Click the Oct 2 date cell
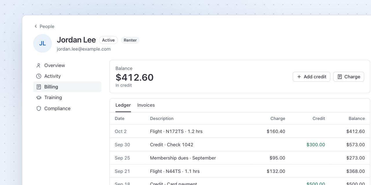This screenshot has height=185, width=371. pos(121,132)
